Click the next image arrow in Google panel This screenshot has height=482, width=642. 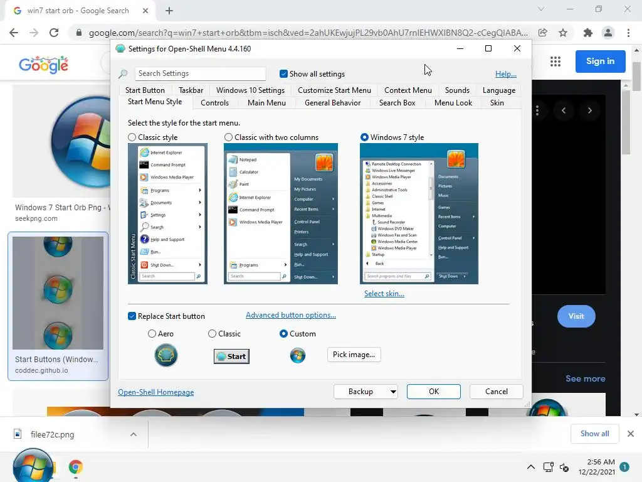pos(589,110)
